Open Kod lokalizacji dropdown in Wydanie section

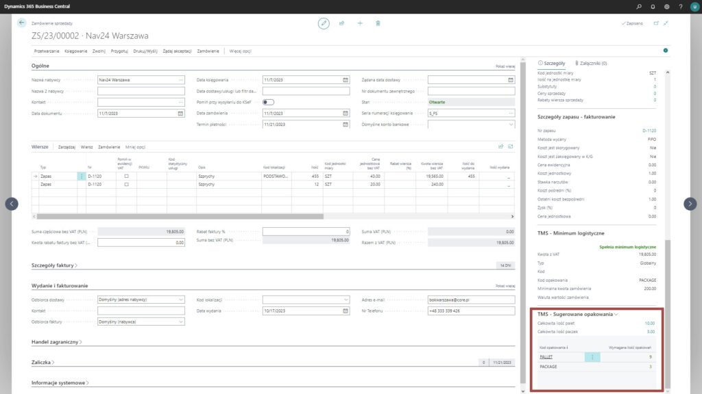coord(346,300)
